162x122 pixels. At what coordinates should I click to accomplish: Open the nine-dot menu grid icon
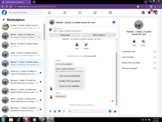(143, 13)
